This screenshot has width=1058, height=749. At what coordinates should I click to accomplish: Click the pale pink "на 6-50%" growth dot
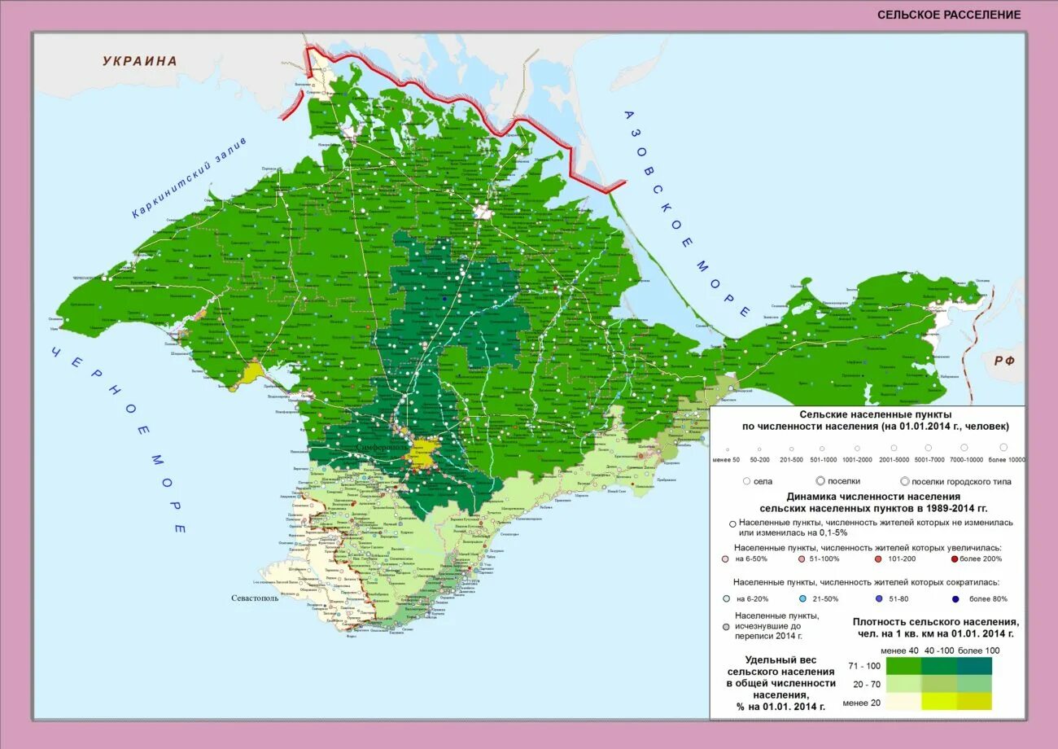pyautogui.click(x=724, y=559)
